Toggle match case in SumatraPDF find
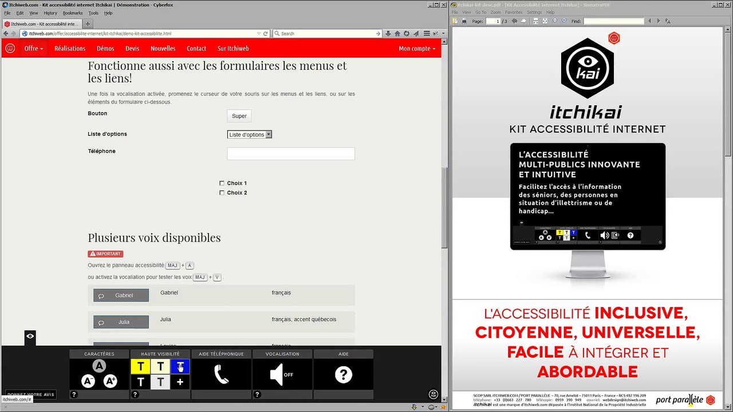 (x=668, y=21)
